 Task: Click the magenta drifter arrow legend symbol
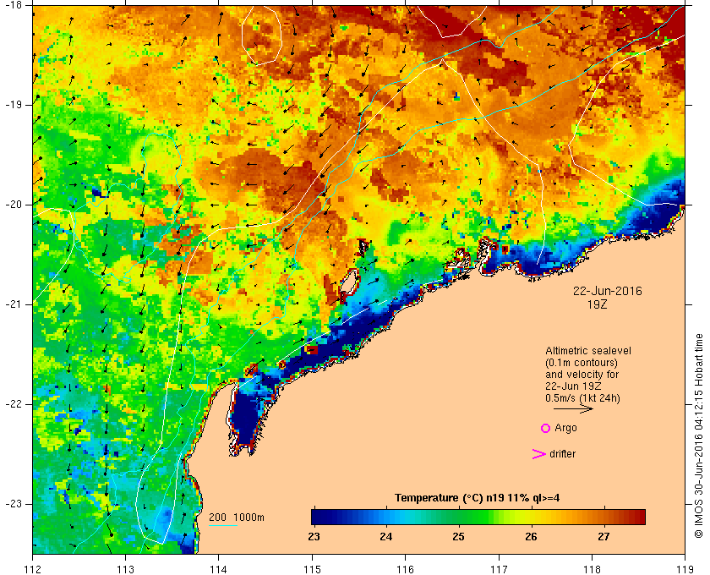(539, 454)
